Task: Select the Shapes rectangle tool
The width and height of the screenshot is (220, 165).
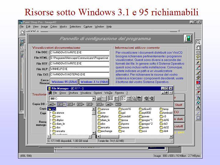Action: coord(198,118)
